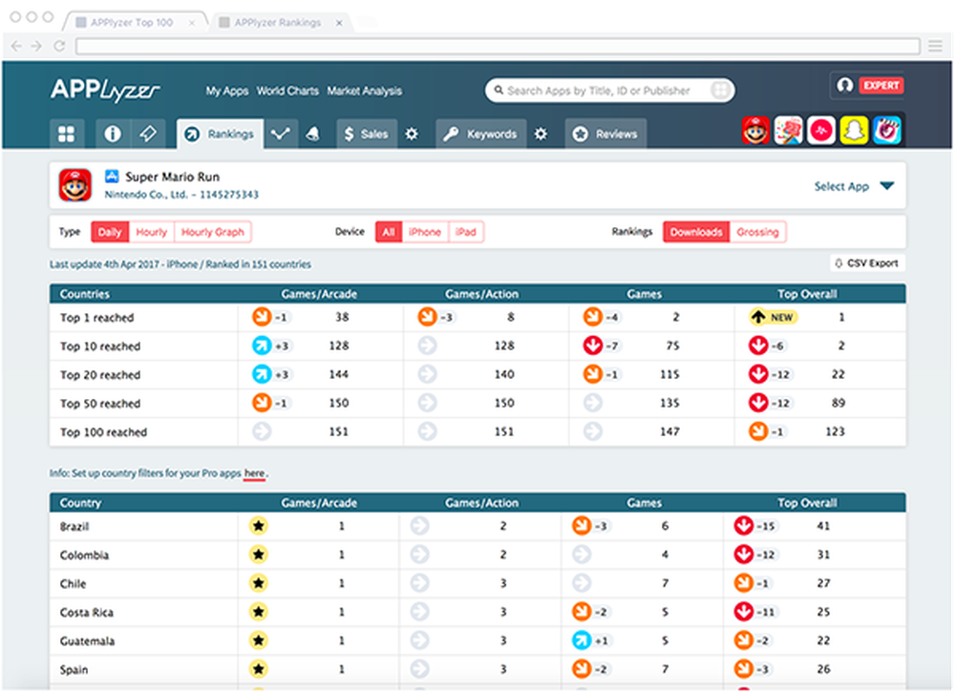
Task: Click the NEW arrow badge in Top Overall
Action: 773,317
